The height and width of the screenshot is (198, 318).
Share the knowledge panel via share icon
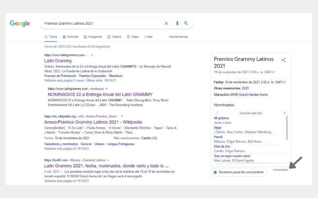pos(283,60)
